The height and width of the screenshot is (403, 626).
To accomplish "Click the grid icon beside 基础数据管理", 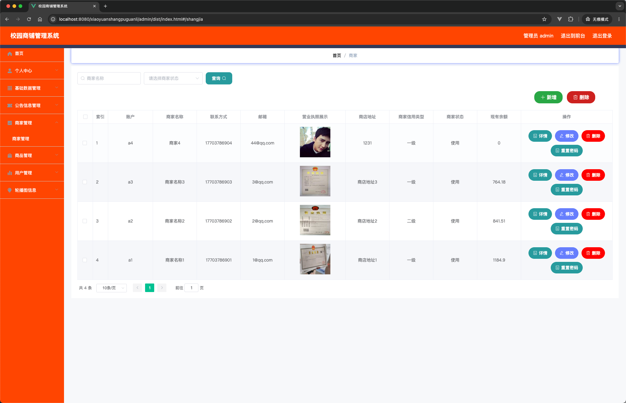I will pyautogui.click(x=10, y=88).
